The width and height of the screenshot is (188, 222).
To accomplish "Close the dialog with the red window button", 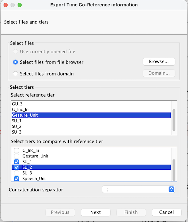I will (x=6, y=5).
